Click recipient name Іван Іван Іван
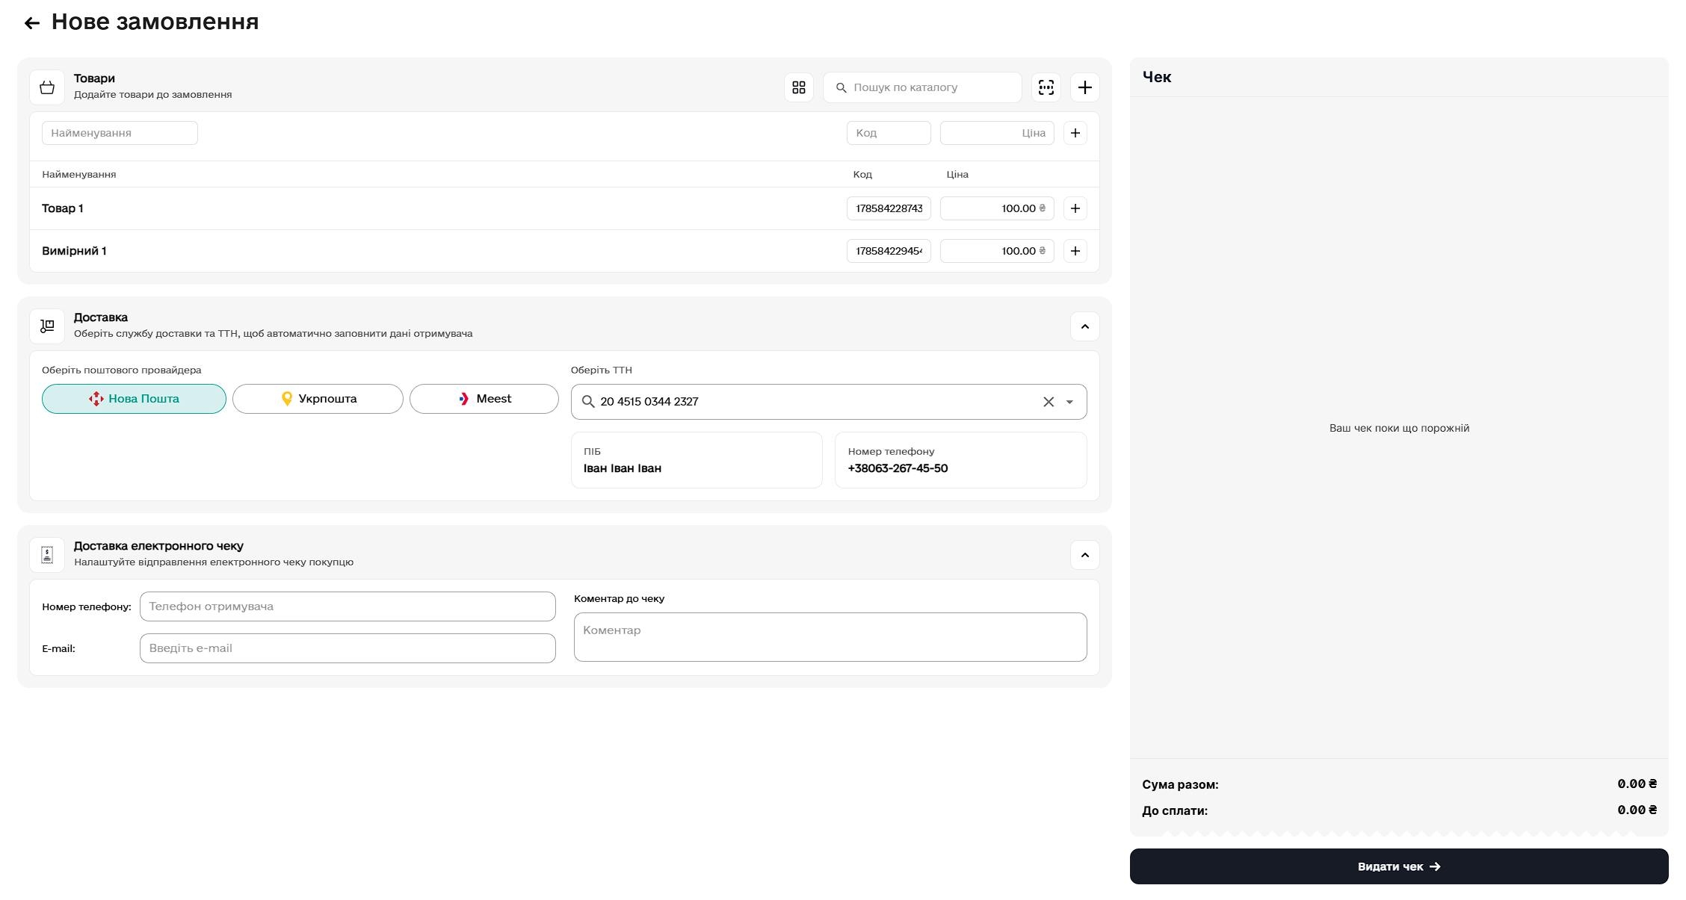Viewport: 1686px width, 900px height. pos(623,468)
